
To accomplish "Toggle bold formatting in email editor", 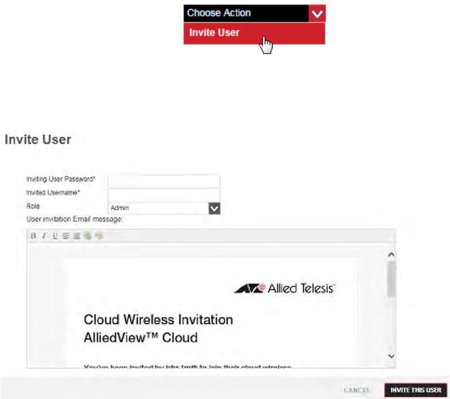I will [33, 236].
